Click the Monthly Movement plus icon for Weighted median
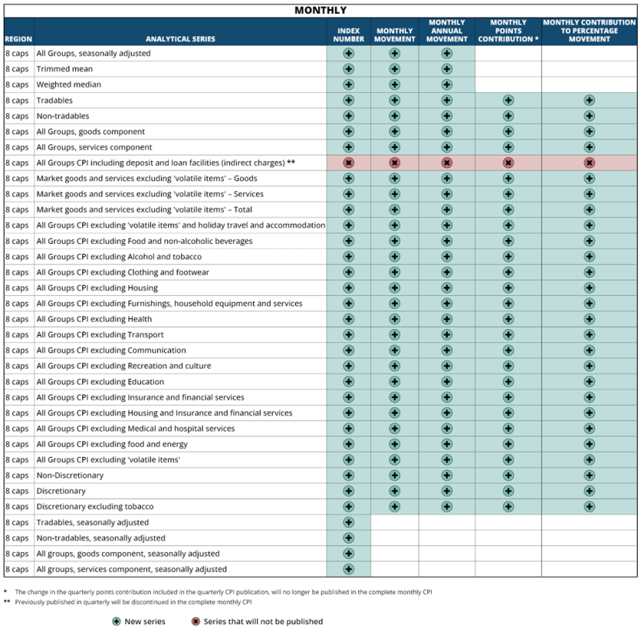Screen dimensions: 644x628 pyautogui.click(x=395, y=84)
